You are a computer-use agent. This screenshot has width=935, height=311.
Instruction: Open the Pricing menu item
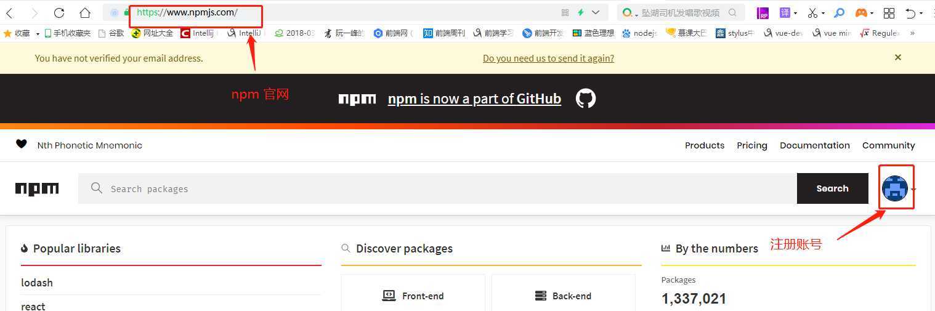(752, 145)
